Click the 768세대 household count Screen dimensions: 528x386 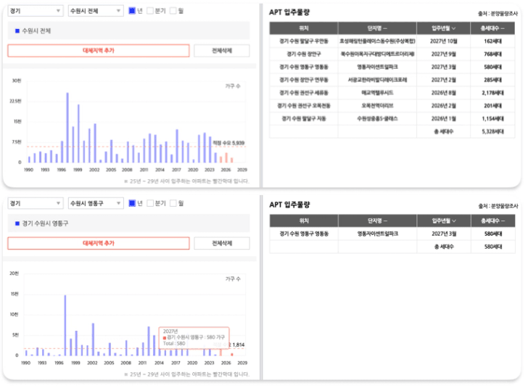click(x=492, y=54)
